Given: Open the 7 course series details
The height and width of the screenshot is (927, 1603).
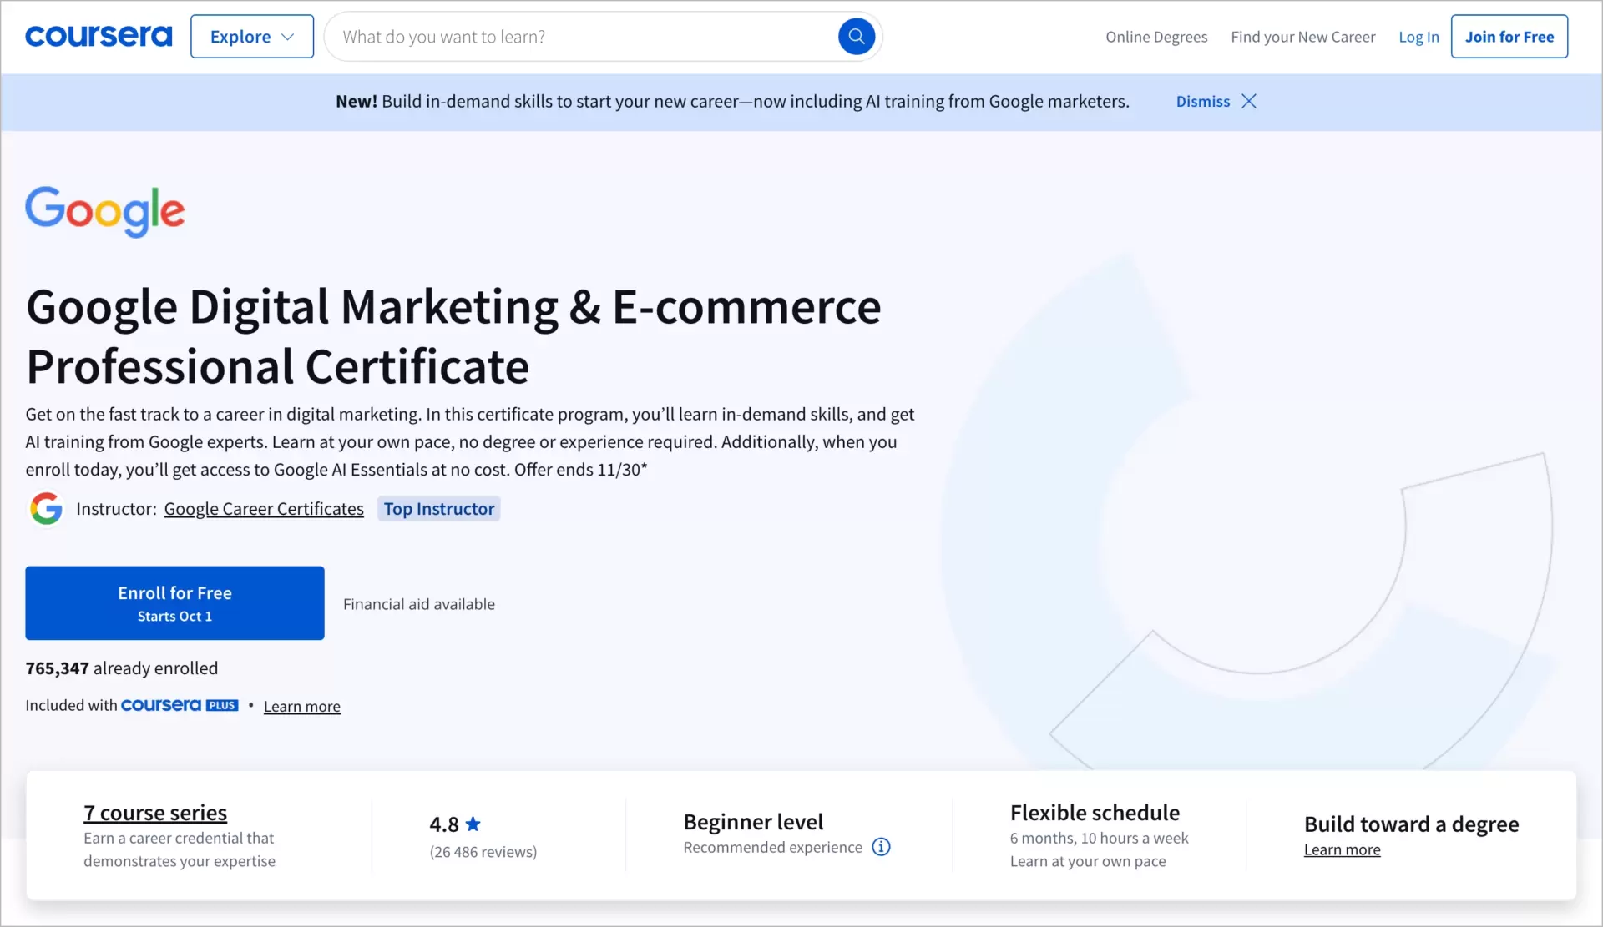Looking at the screenshot, I should (x=154, y=812).
